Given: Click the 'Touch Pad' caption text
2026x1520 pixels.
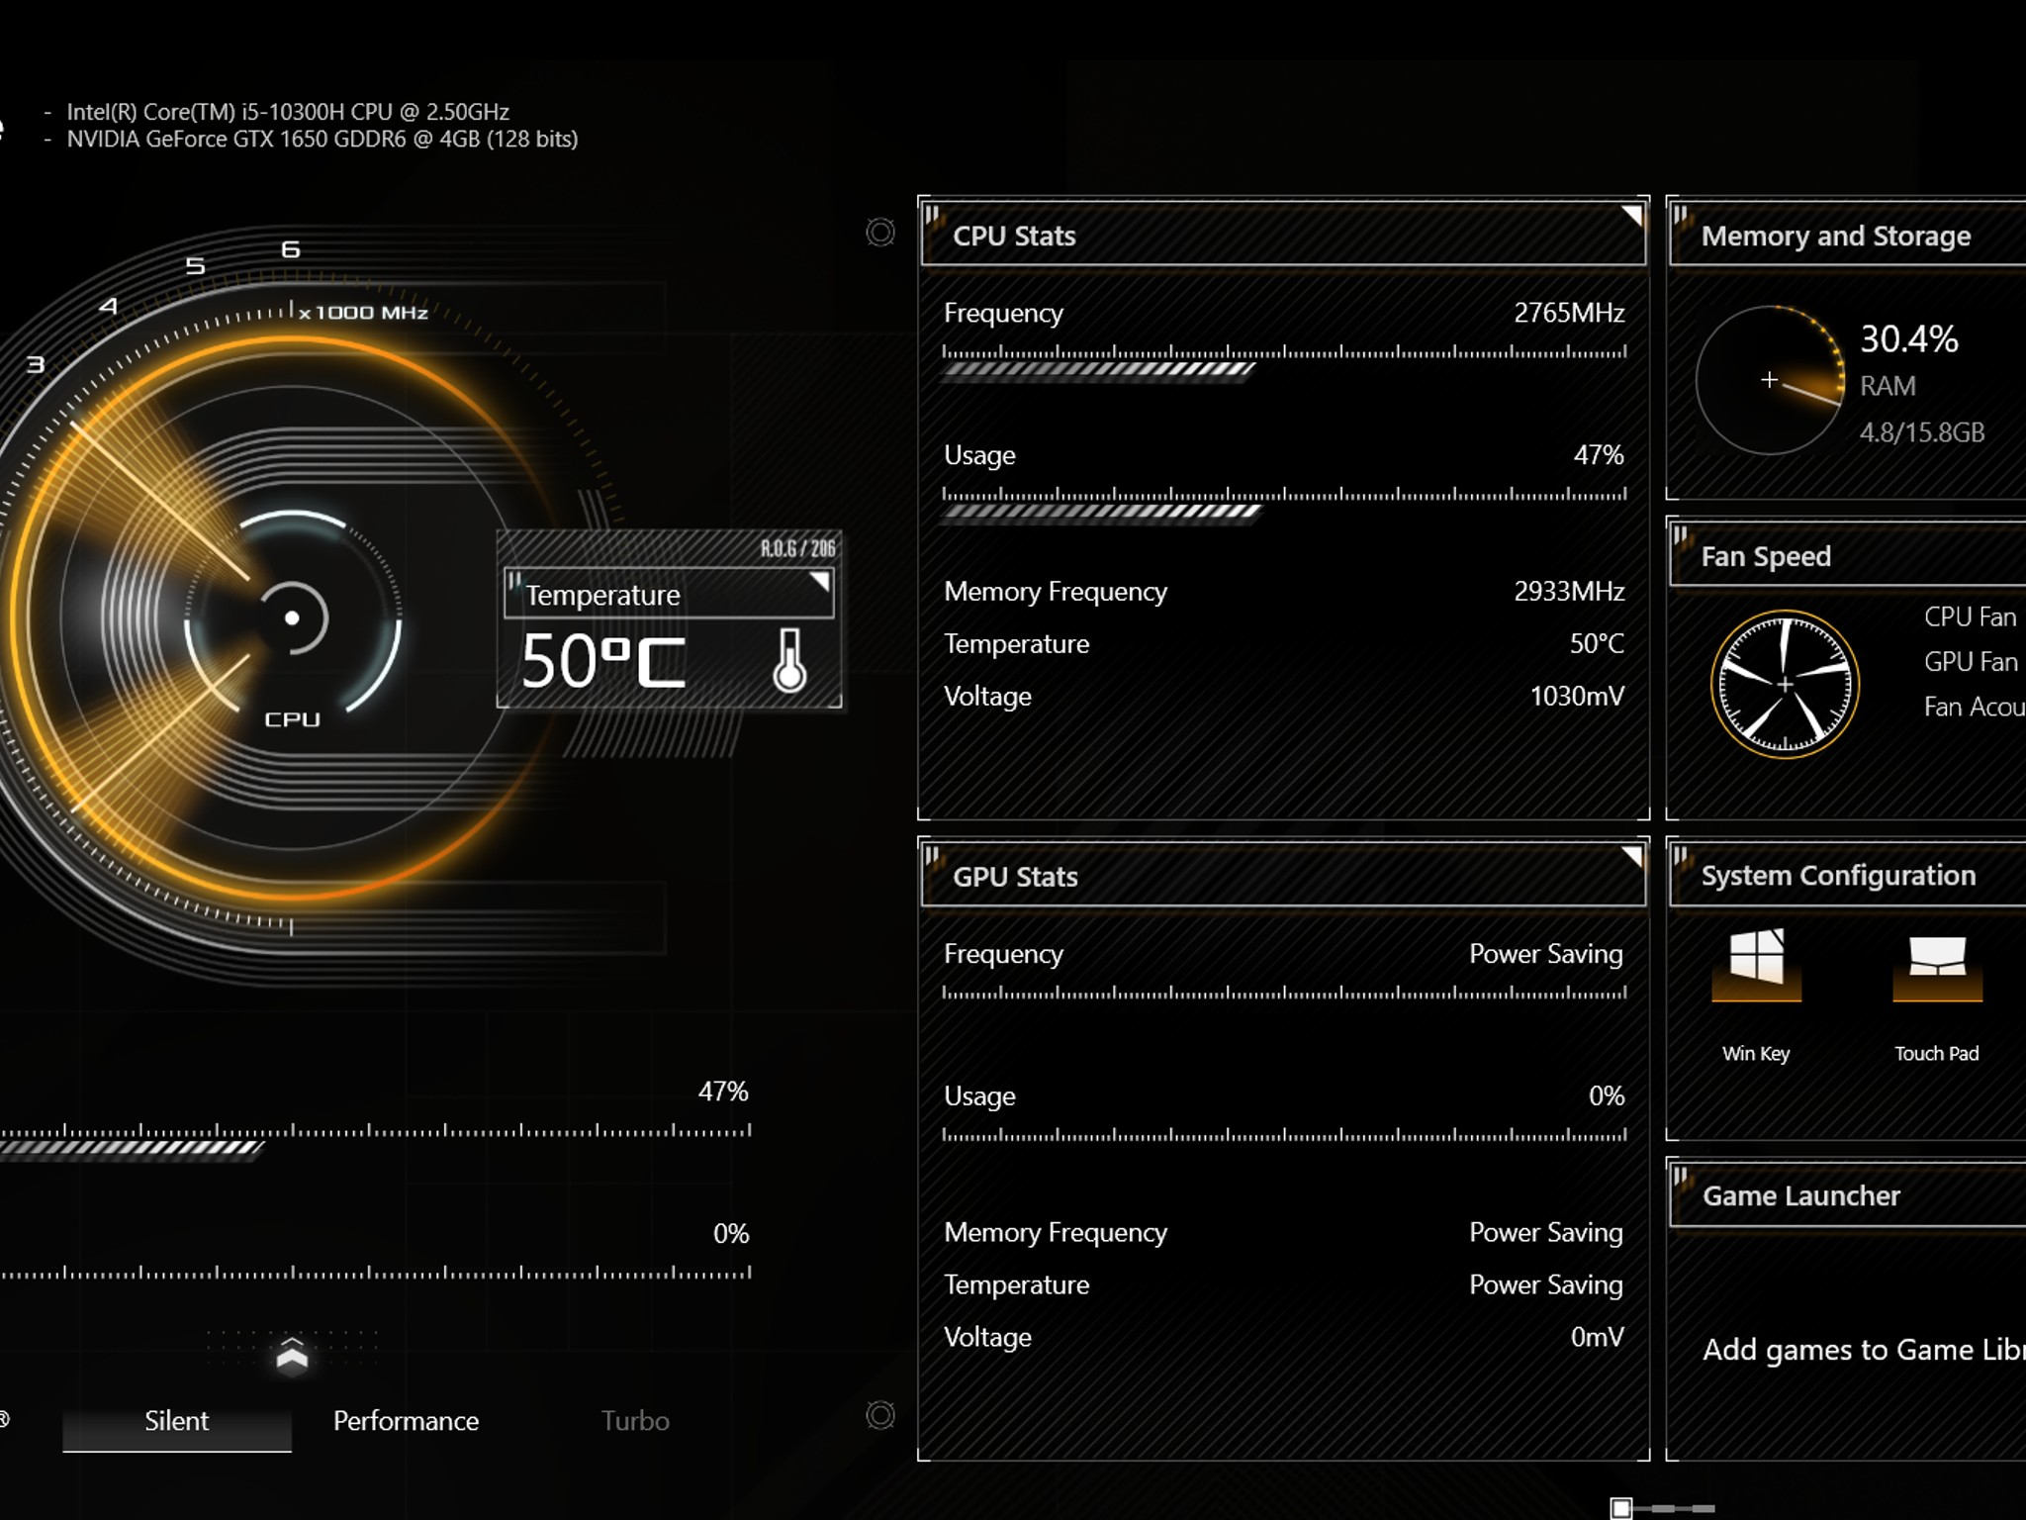Looking at the screenshot, I should [x=1937, y=1054].
